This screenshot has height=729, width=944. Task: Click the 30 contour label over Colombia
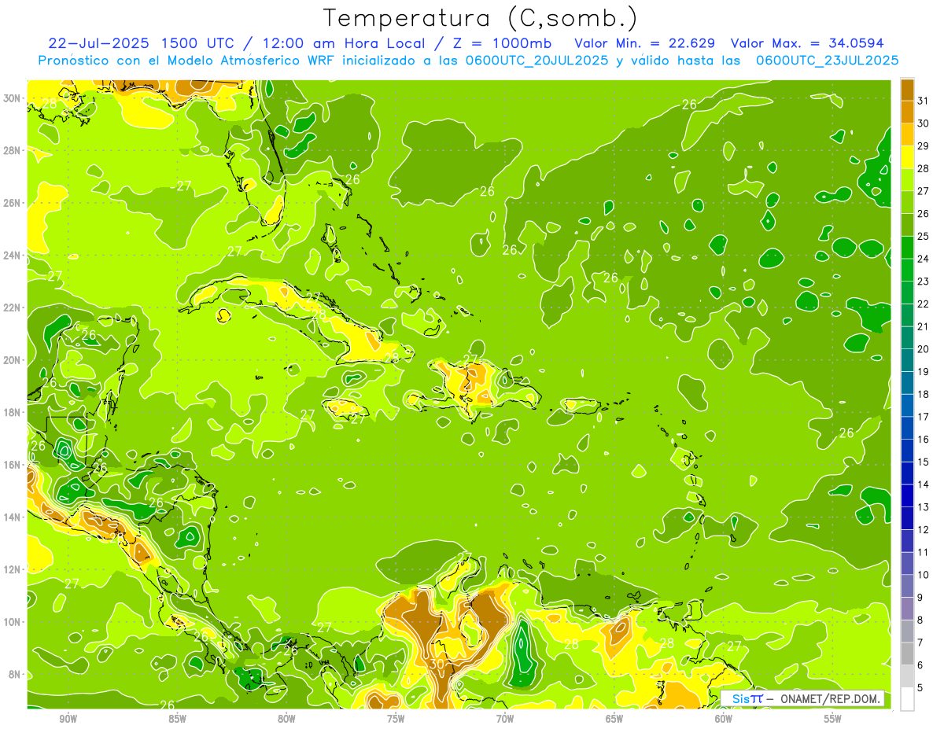pos(437,665)
